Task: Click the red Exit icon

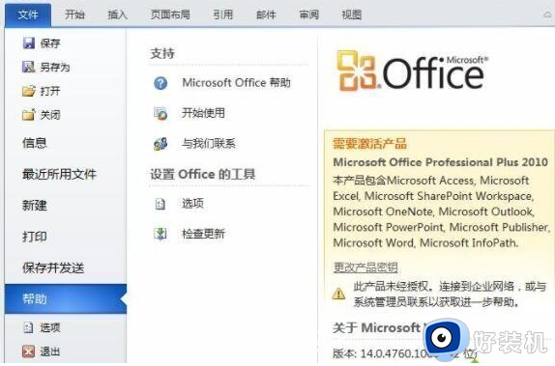Action: 28,352
